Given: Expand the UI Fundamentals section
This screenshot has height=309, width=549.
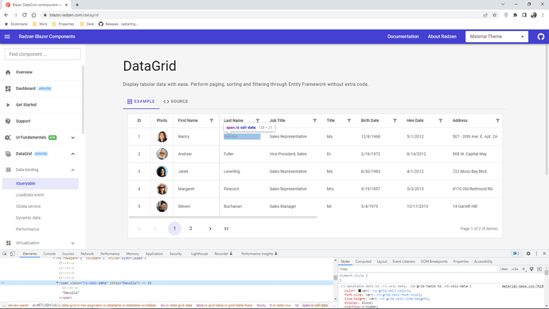Looking at the screenshot, I should 73,138.
